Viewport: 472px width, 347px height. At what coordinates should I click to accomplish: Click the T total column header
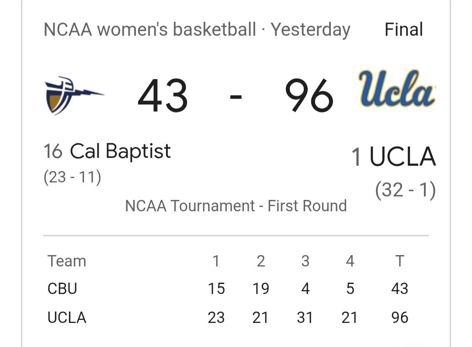(x=399, y=261)
